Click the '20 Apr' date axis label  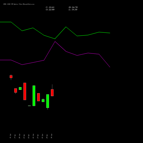point(19,136)
